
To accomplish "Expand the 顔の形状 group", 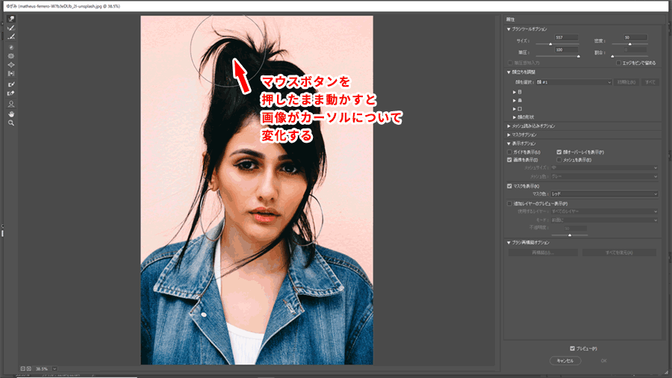I will tap(514, 117).
